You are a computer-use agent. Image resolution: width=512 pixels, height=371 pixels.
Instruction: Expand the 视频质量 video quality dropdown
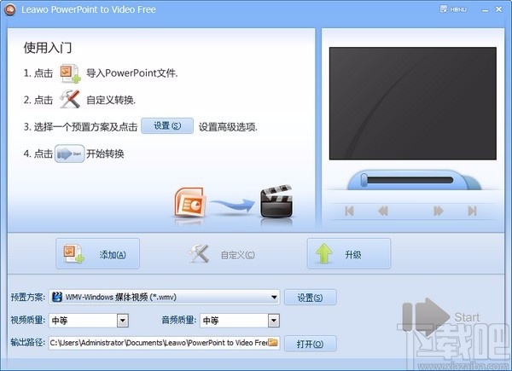click(123, 321)
